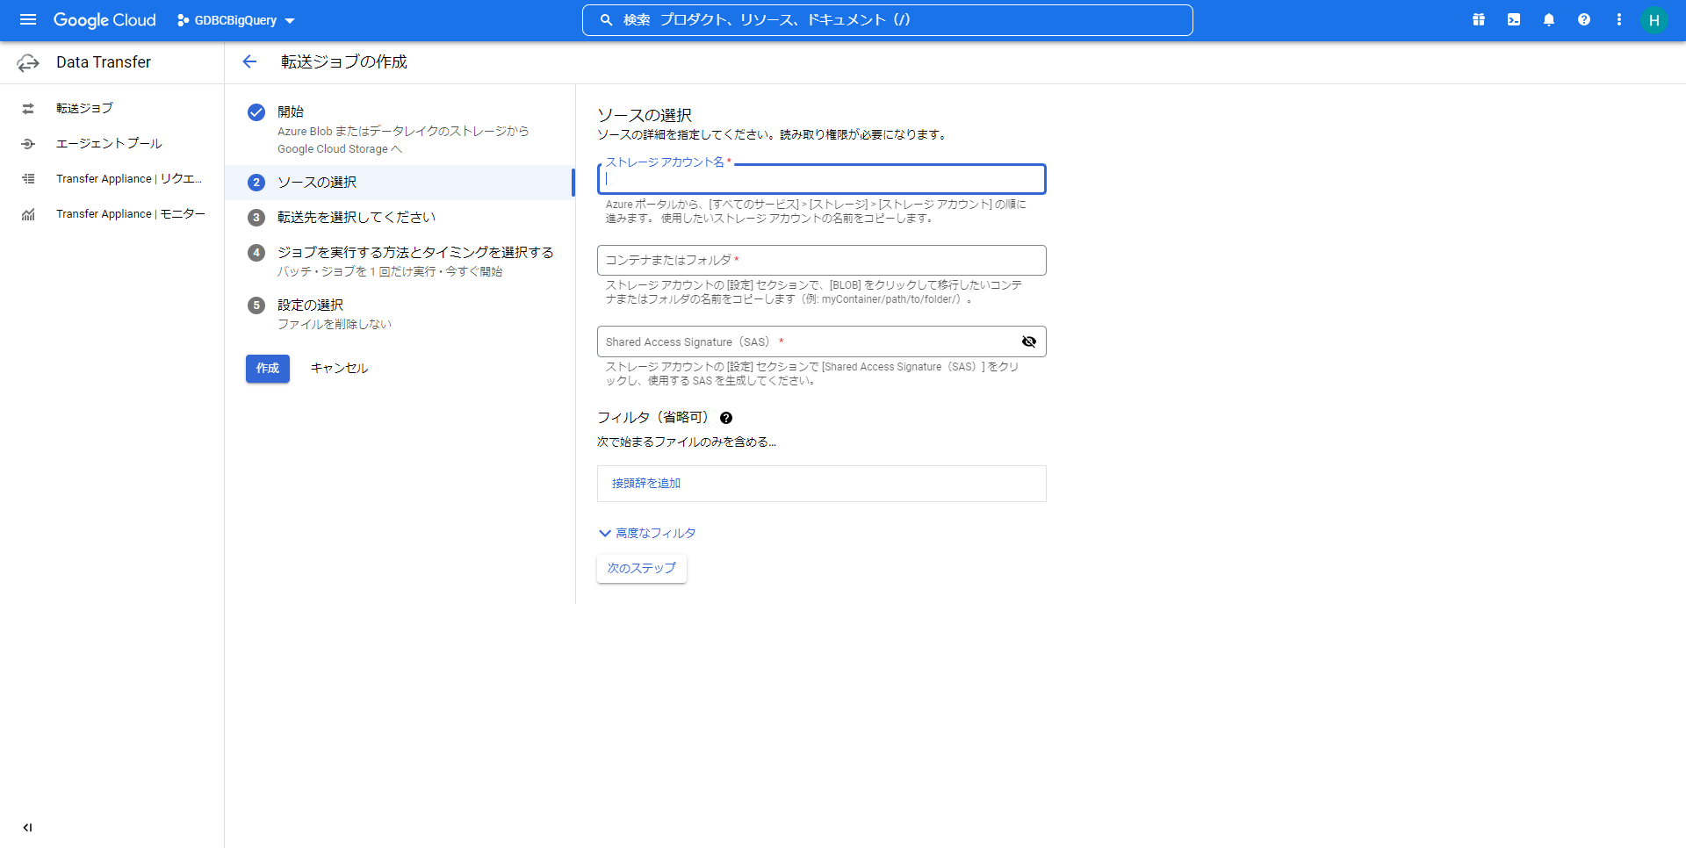This screenshot has width=1686, height=848.
Task: Open the notifications bell
Action: point(1549,19)
